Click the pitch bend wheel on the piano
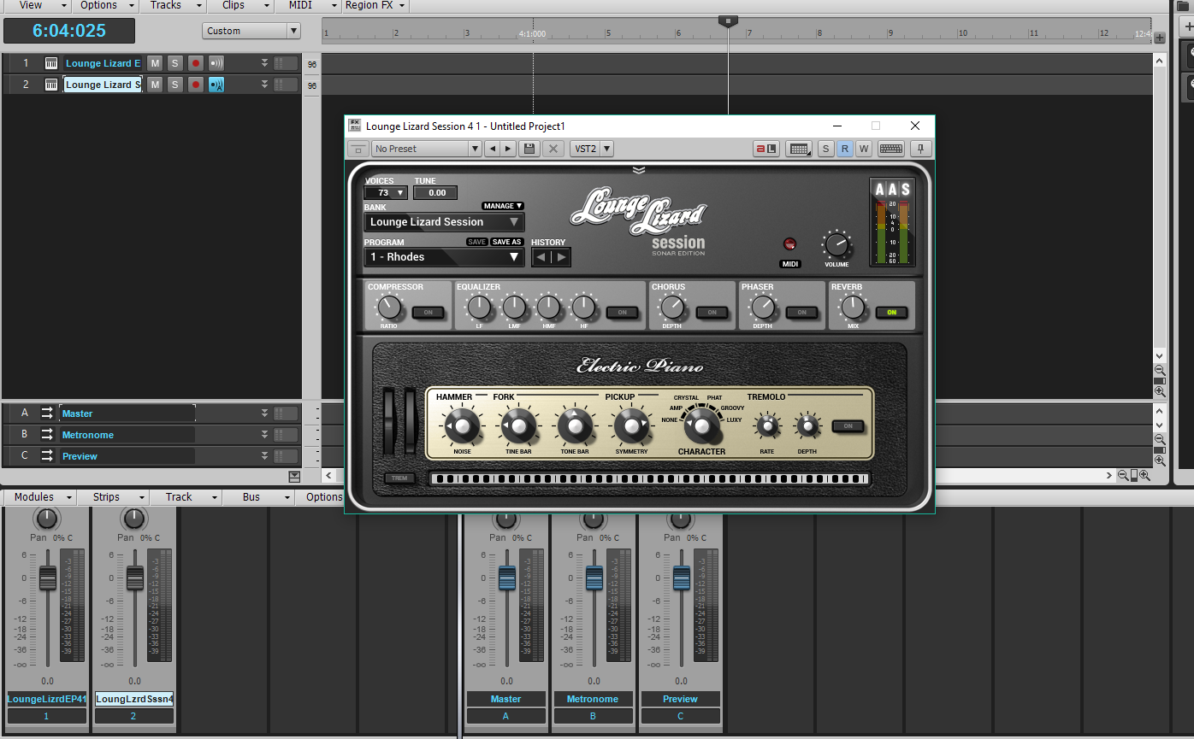The width and height of the screenshot is (1194, 739). click(x=389, y=421)
